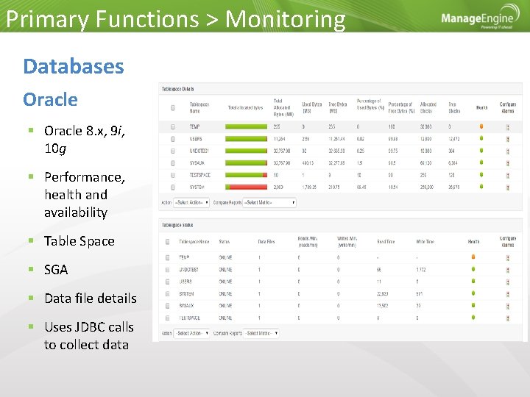Check the TEMP row in Tablespace Status
Image resolution: width=530 pixels, height=397 pixels.
pyautogui.click(x=167, y=257)
